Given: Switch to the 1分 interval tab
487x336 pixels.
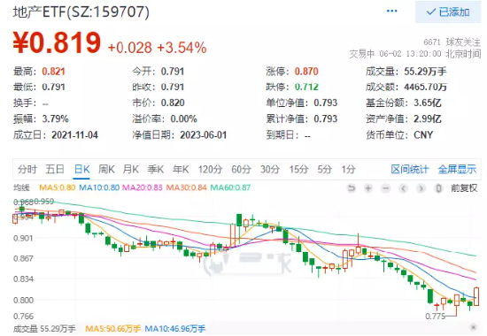Looking at the screenshot, I should tap(349, 170).
